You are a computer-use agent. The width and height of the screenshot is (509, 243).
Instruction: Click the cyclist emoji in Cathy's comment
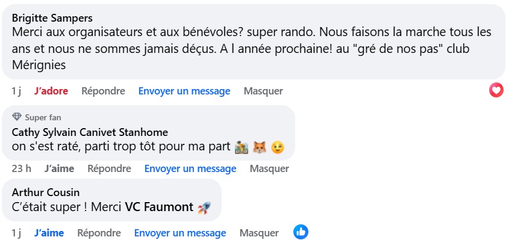click(x=243, y=147)
